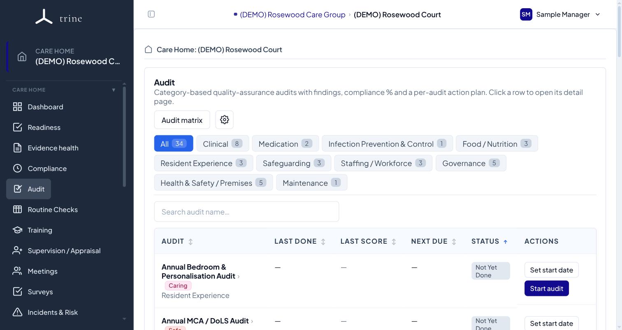
Task: Click the Training graduation cap icon
Action: click(17, 230)
